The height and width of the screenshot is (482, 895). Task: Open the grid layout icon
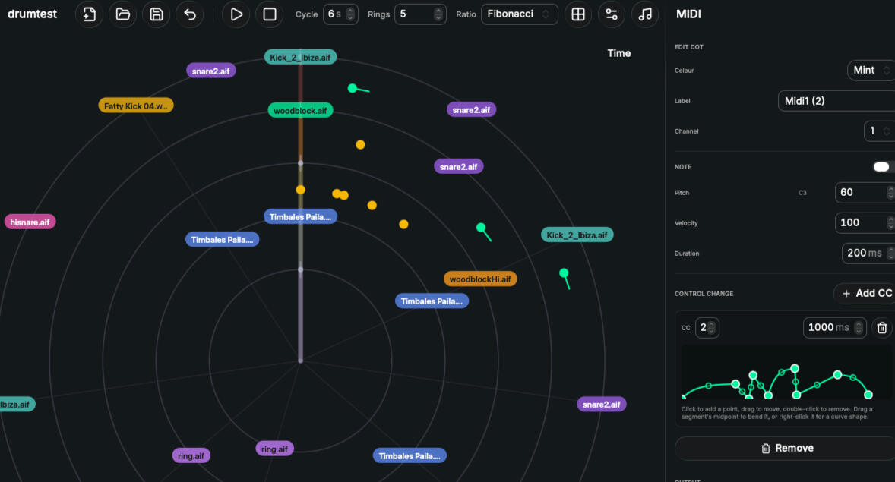click(577, 14)
